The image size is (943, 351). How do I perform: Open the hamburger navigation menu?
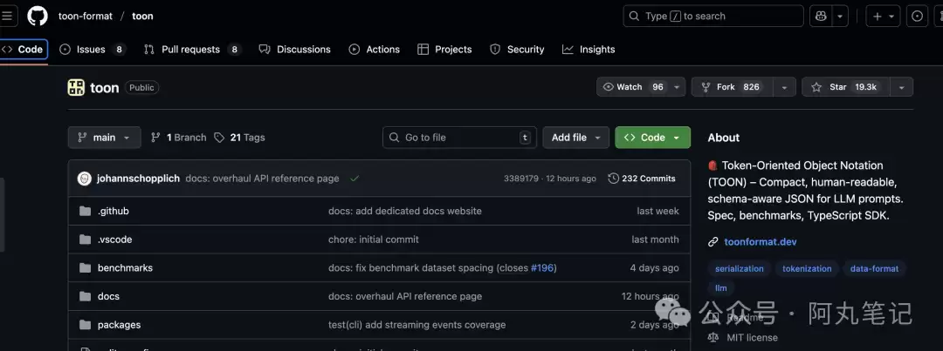[x=8, y=16]
